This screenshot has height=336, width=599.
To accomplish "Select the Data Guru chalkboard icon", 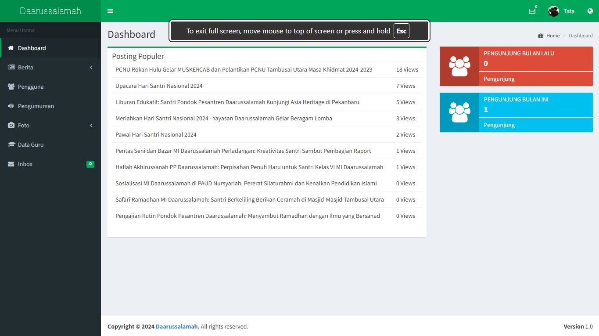I will [x=11, y=145].
